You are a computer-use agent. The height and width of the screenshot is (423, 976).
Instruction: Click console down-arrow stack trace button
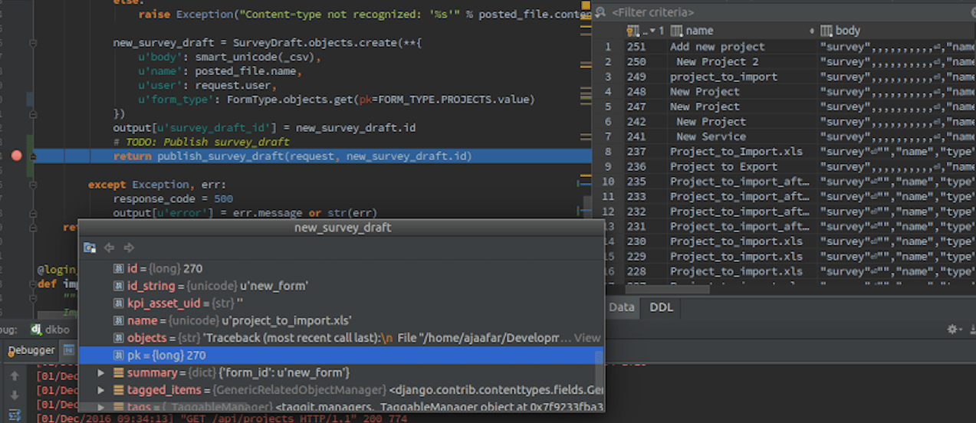click(14, 395)
